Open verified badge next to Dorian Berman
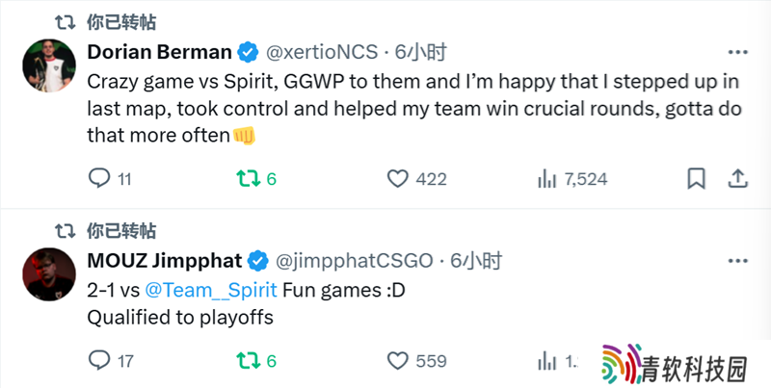771x388 pixels. [248, 53]
